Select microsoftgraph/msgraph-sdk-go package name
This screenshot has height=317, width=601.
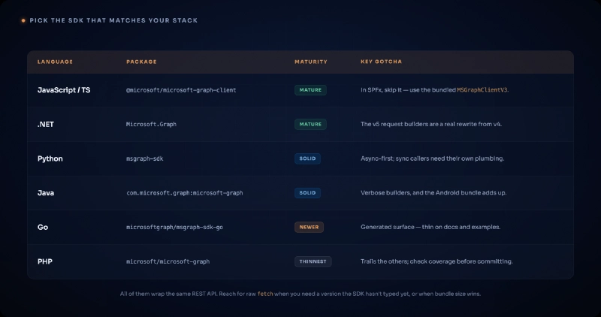174,228
